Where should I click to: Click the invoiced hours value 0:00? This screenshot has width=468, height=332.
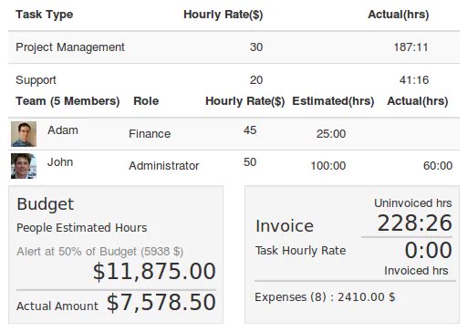point(429,250)
